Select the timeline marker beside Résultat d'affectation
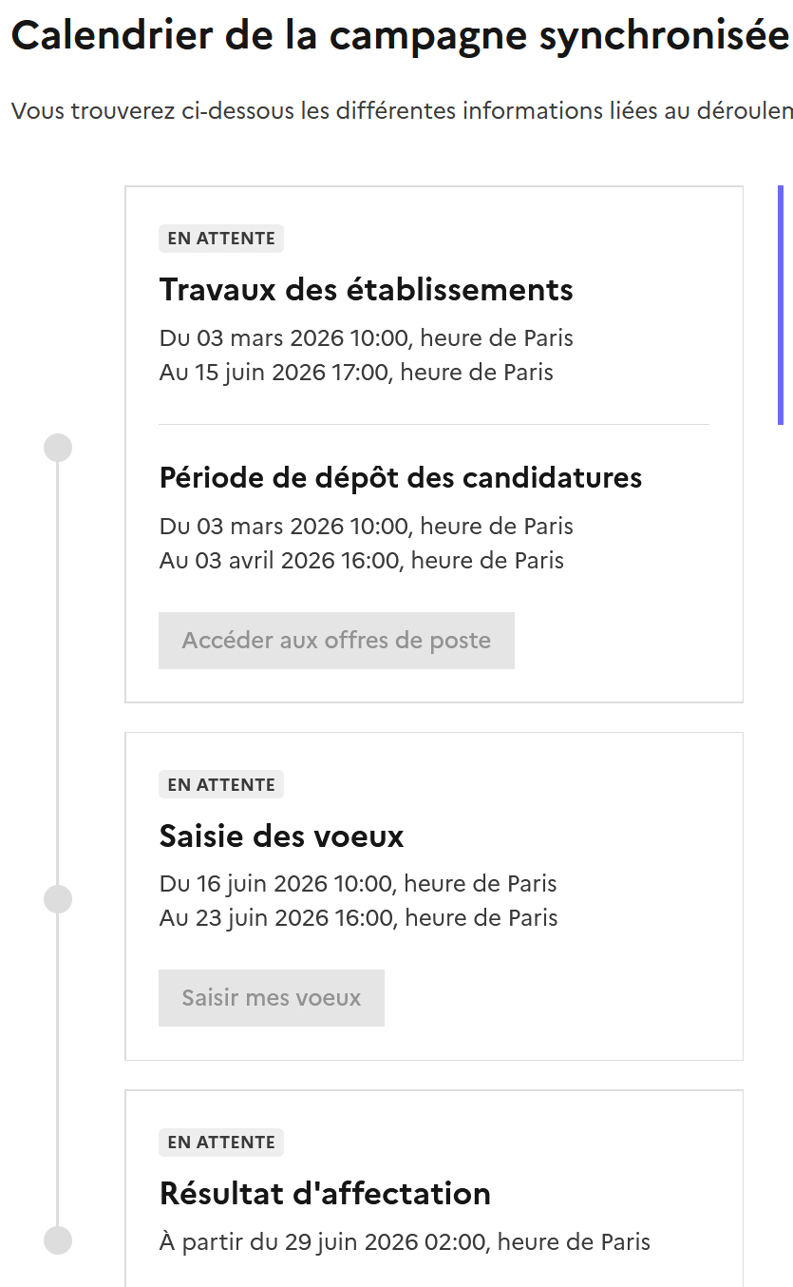Viewport: 793px width, 1287px height. tap(59, 1240)
